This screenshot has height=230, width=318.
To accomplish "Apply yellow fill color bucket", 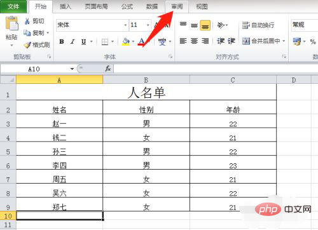I will [126, 41].
